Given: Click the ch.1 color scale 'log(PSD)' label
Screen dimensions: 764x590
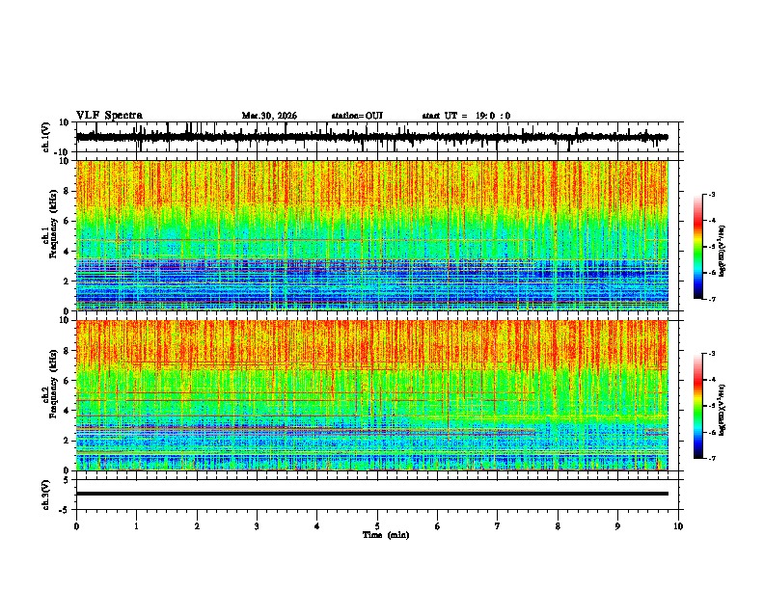Looking at the screenshot, I should click(x=723, y=252).
